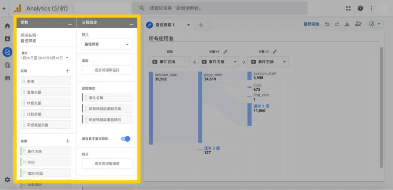This screenshot has height=190, width=393.
Task: Share the exploration with the add-person icon
Action: (x=358, y=24)
